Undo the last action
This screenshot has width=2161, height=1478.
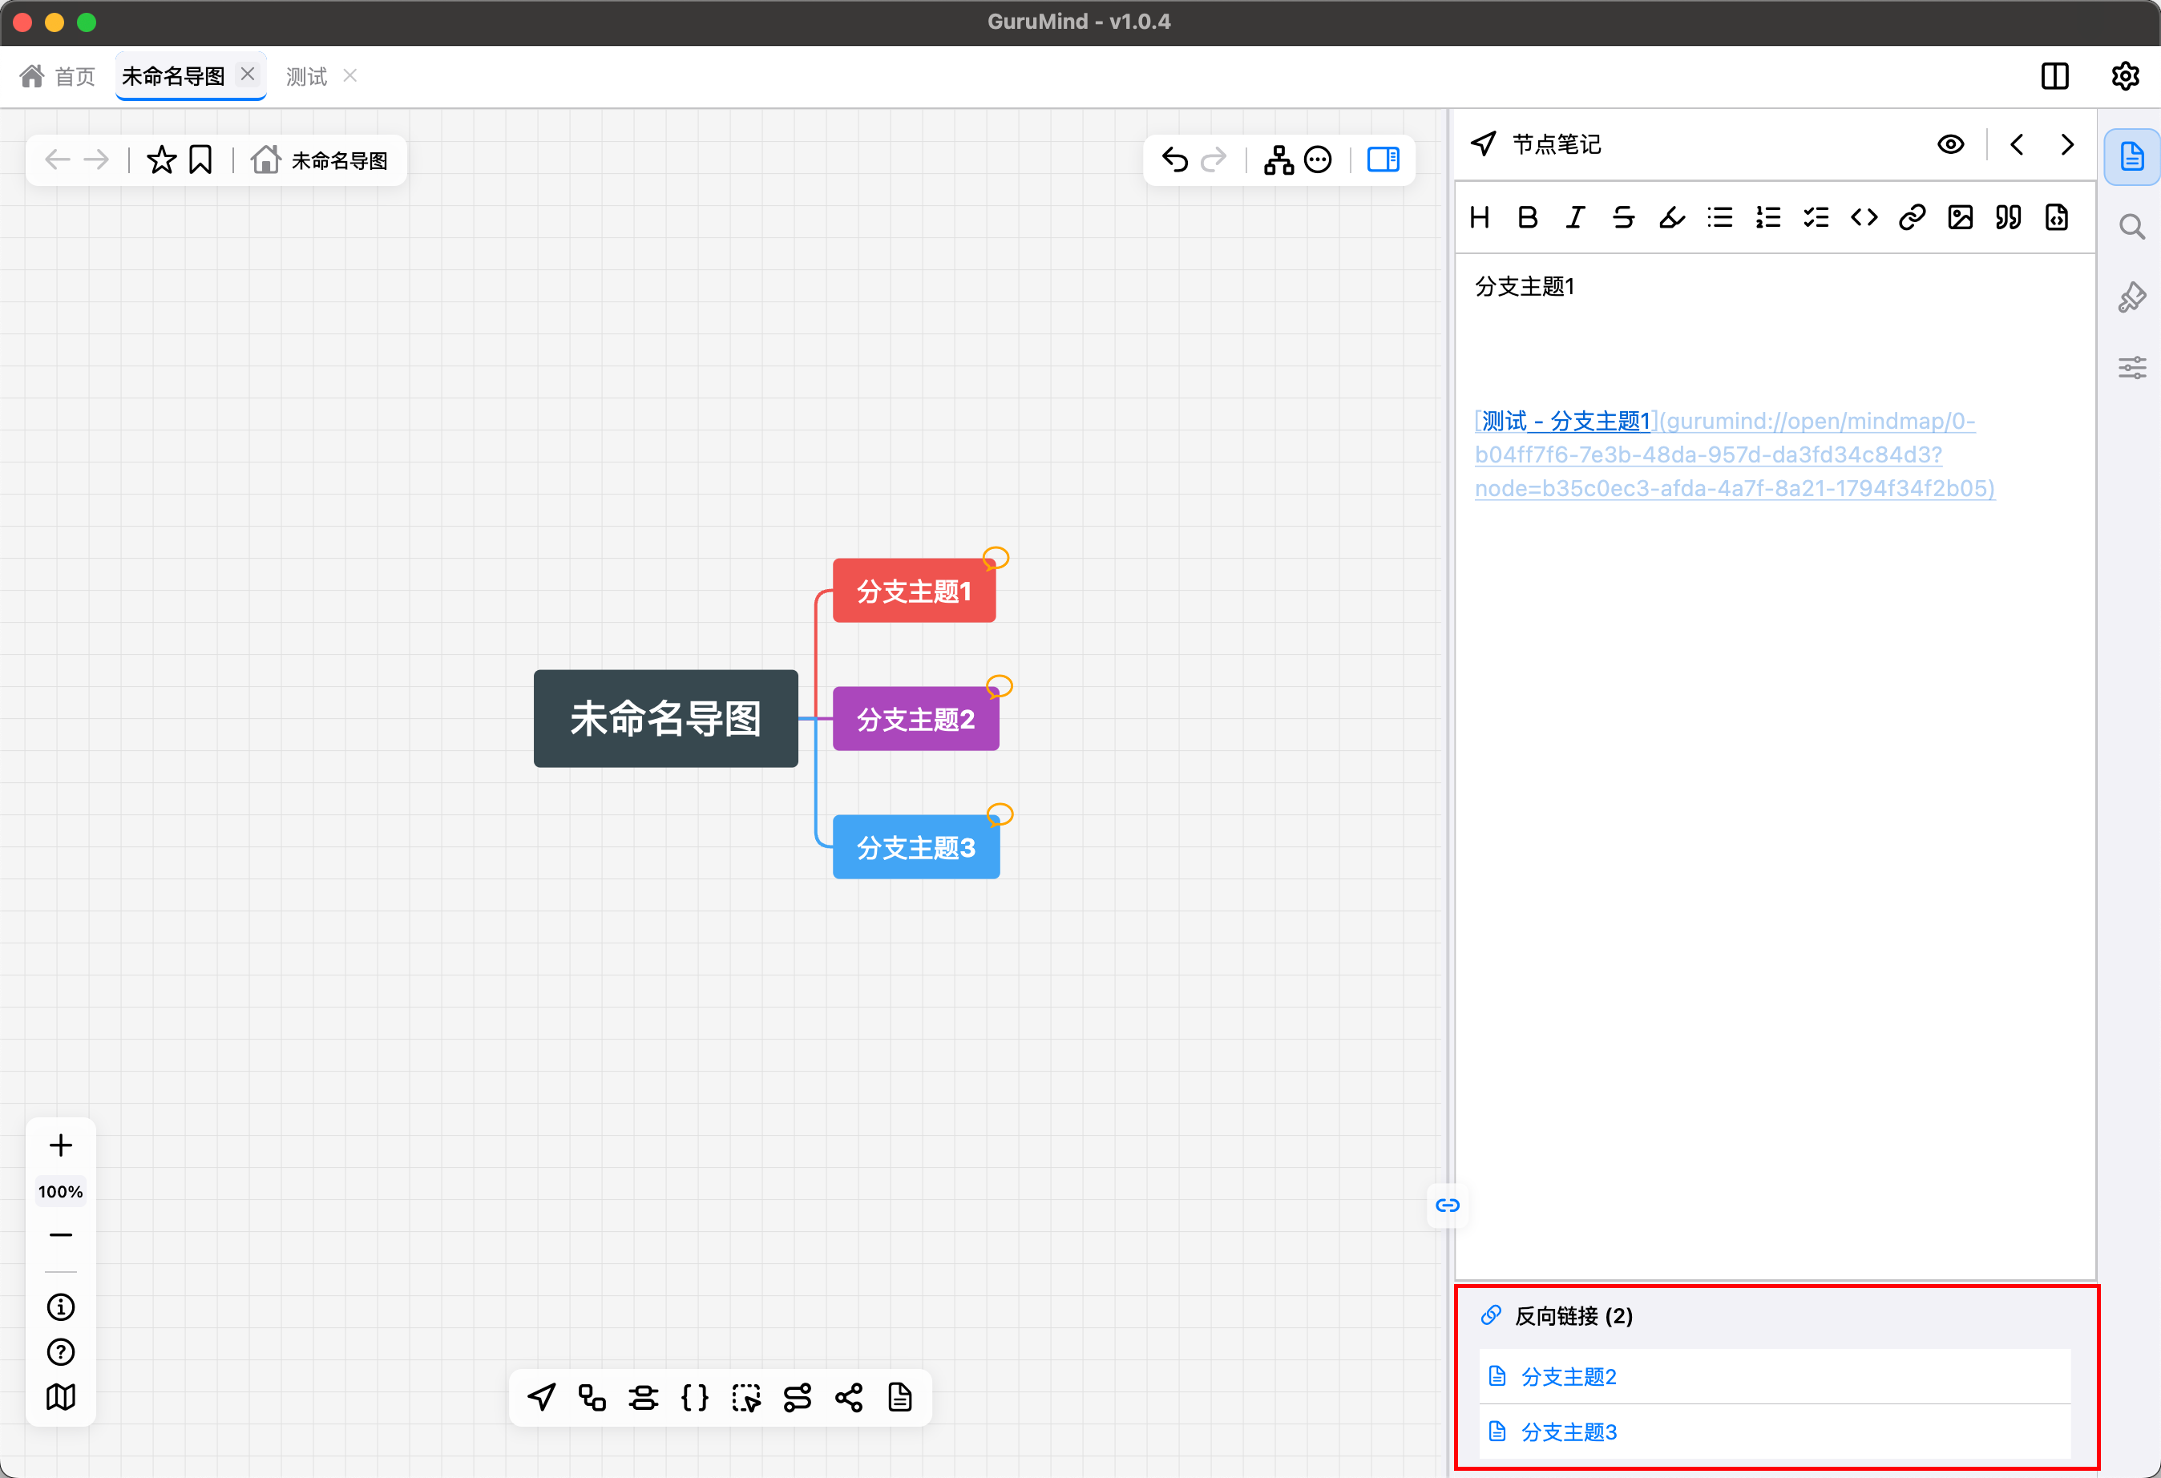tap(1175, 160)
